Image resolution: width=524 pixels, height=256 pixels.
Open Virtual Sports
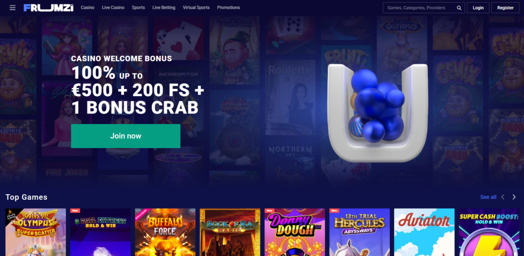(196, 7)
